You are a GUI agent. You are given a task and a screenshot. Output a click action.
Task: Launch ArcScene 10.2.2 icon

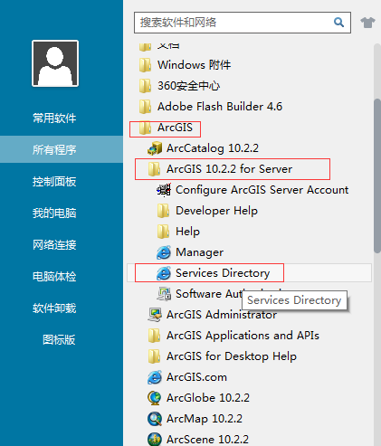pyautogui.click(x=155, y=440)
